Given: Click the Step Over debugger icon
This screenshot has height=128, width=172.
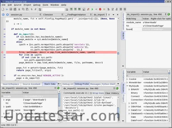Looking at the screenshot, I should [x=112, y=9].
